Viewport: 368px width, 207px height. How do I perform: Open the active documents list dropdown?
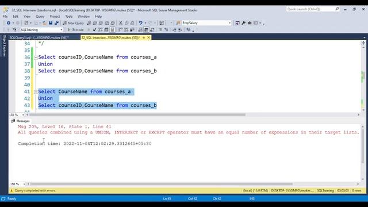364,37
